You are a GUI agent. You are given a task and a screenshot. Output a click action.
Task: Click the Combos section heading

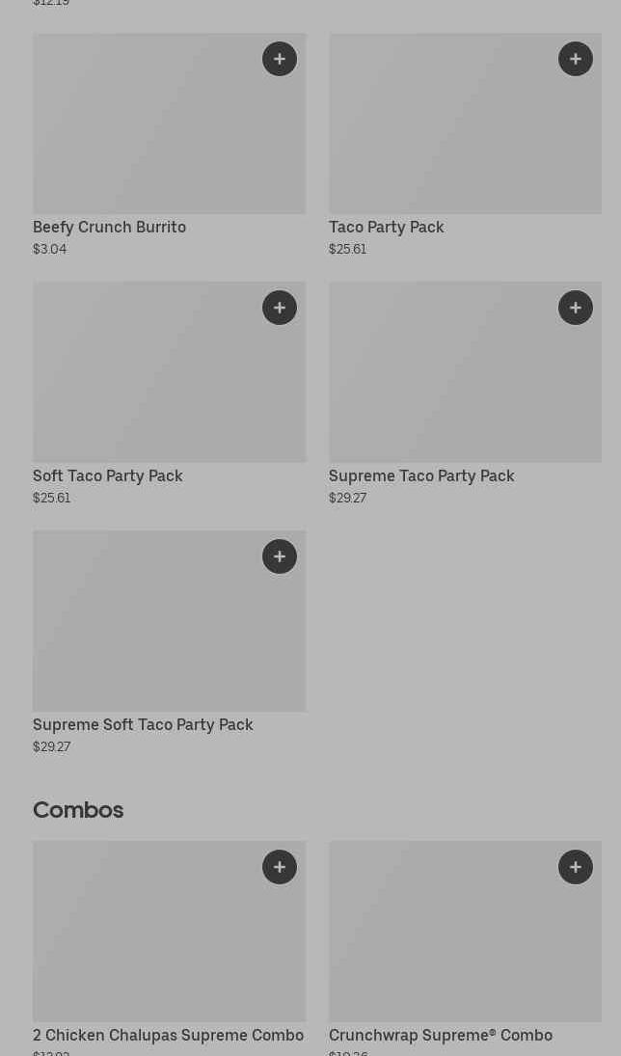click(x=78, y=810)
